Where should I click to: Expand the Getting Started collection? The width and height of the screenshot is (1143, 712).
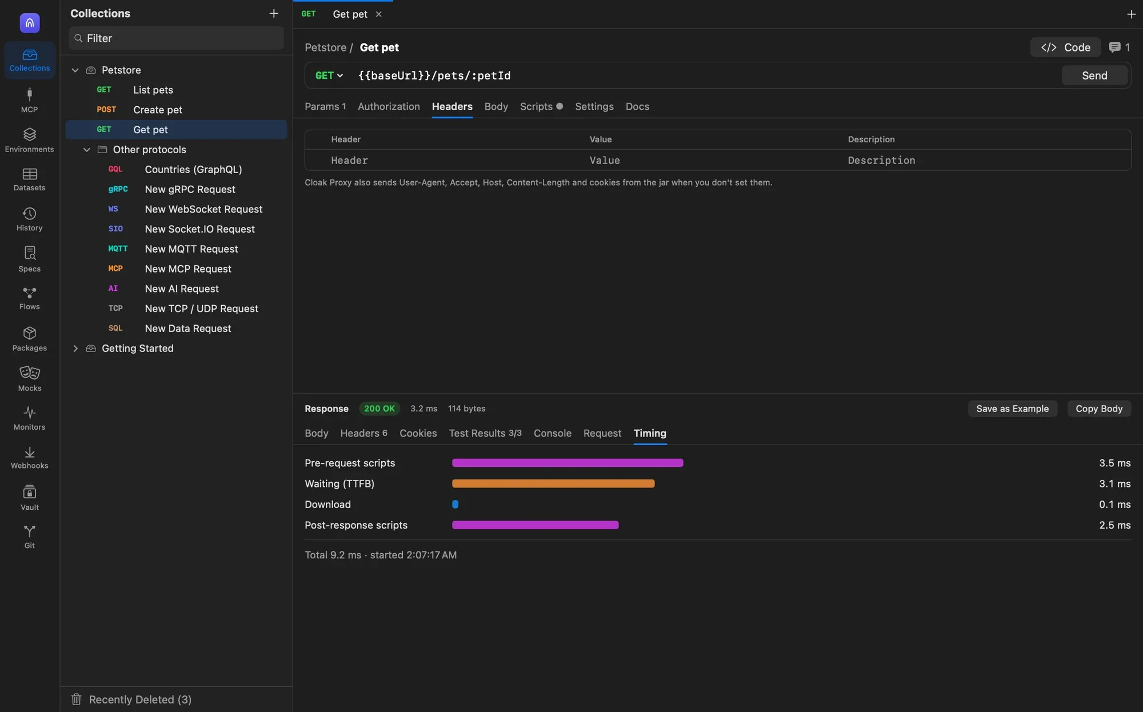(x=75, y=349)
